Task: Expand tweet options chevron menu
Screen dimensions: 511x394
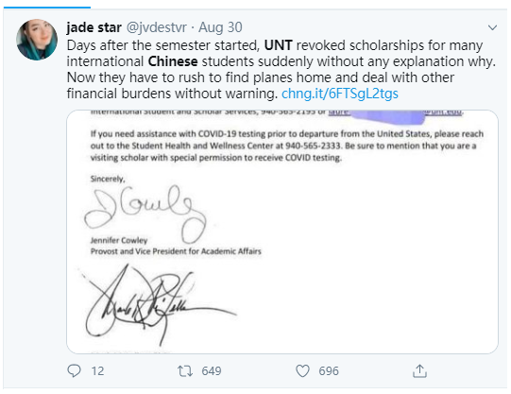Action: 492,27
